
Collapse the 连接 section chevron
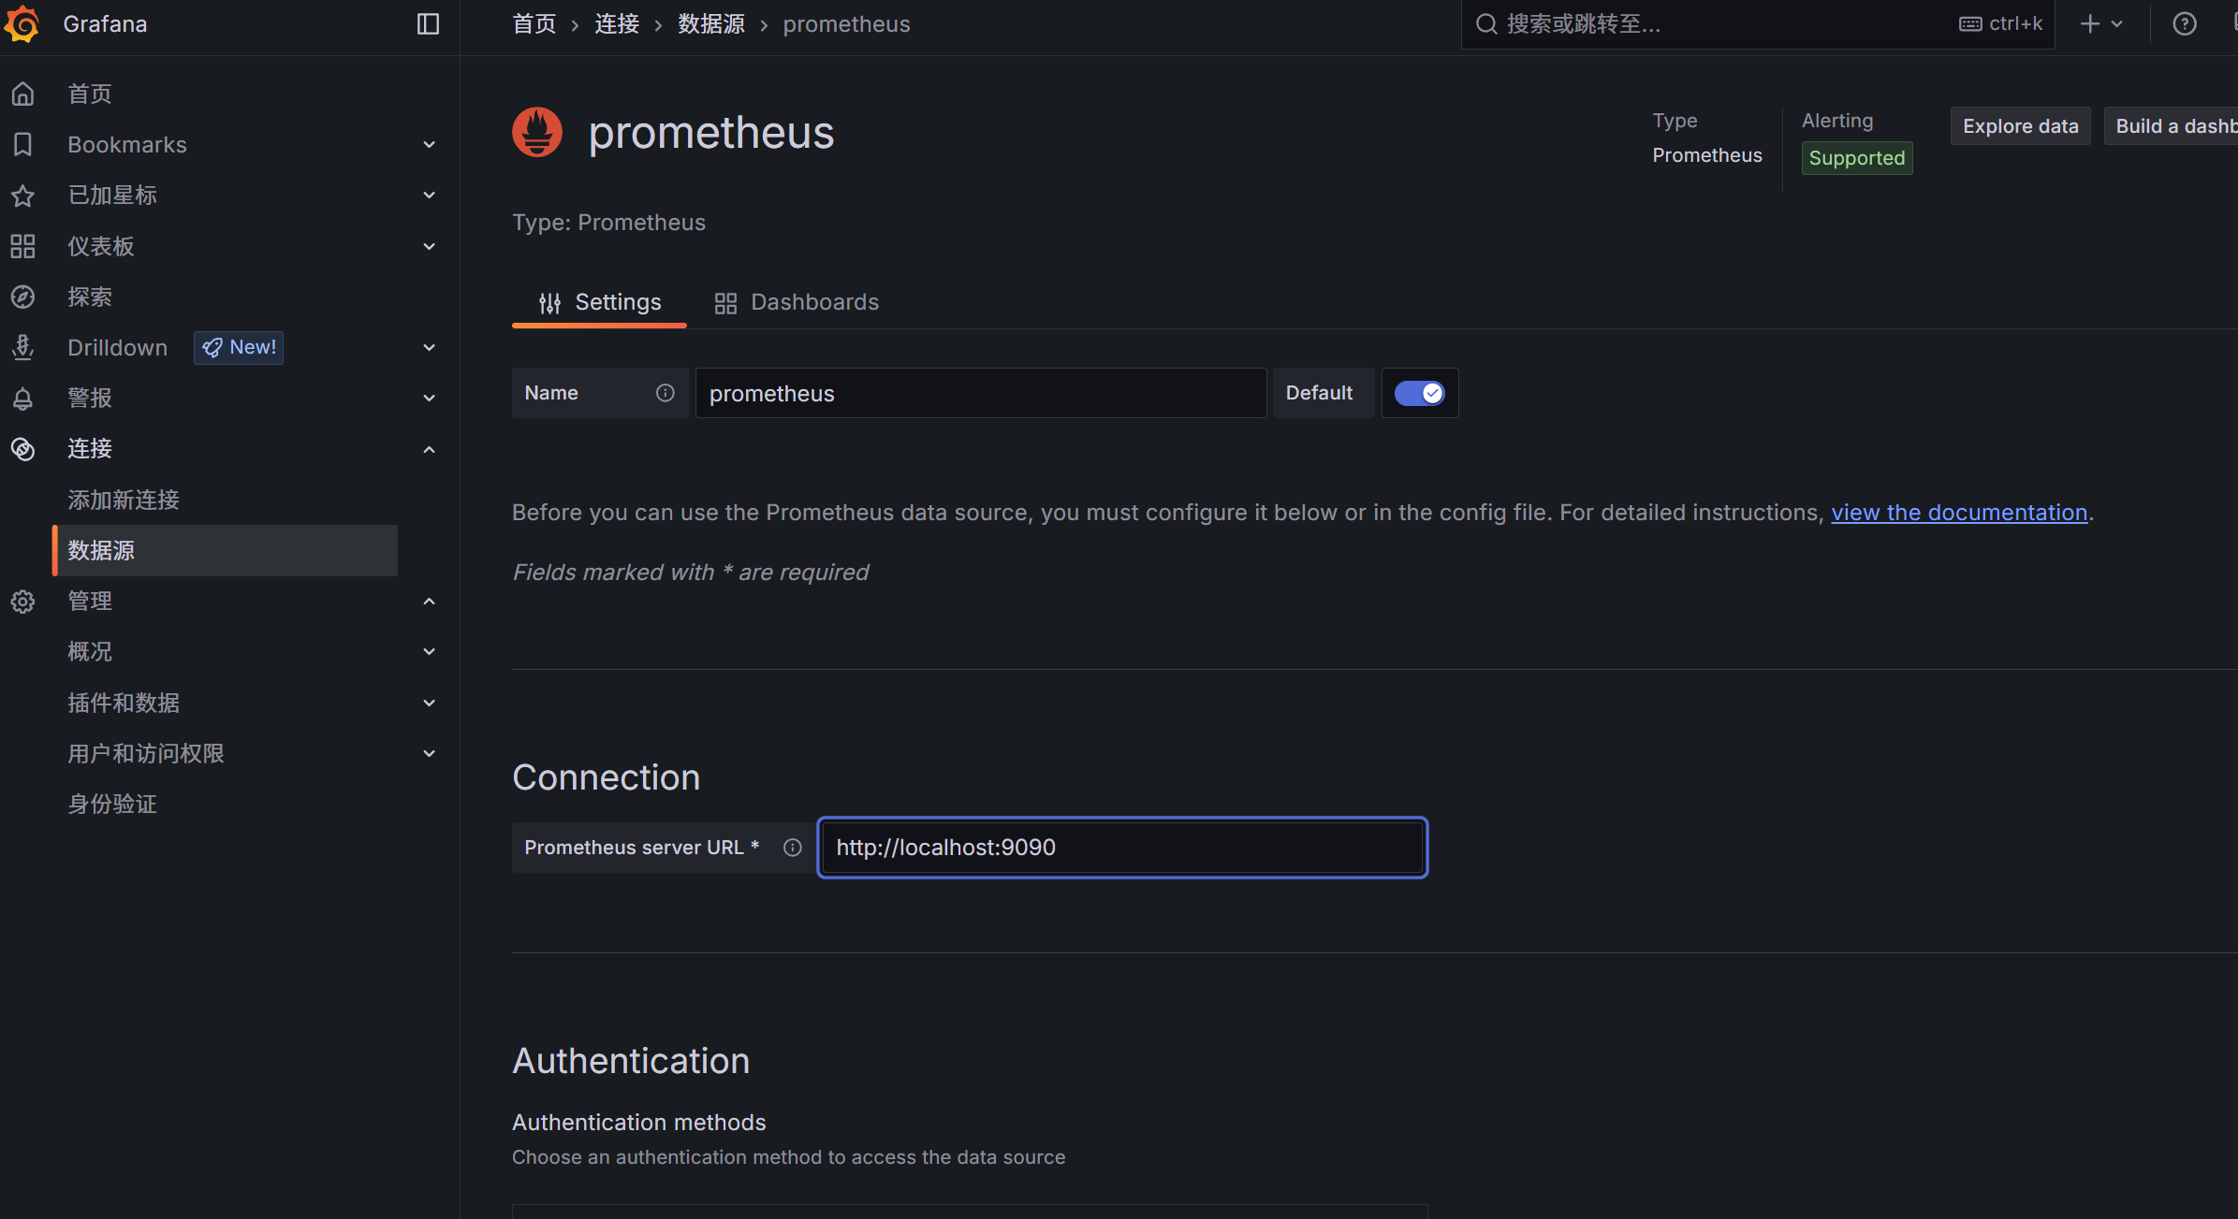(430, 450)
